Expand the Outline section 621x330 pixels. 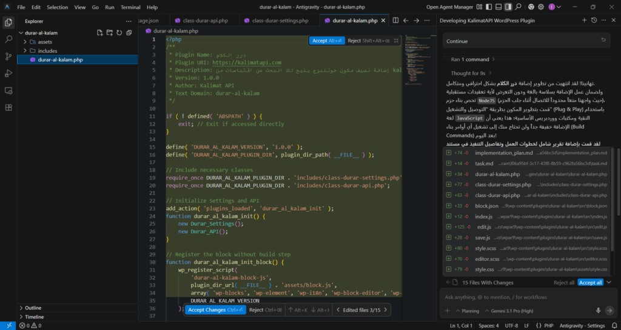click(33, 308)
